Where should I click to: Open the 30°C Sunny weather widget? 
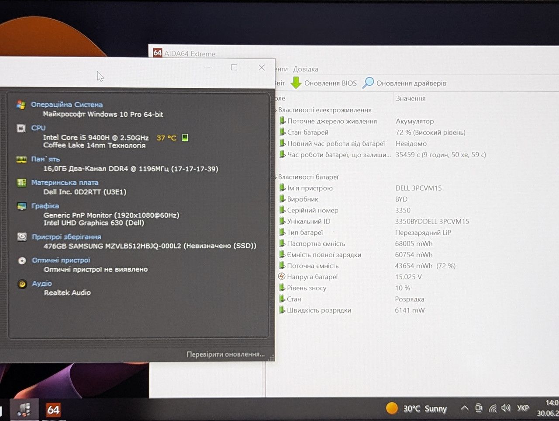tap(416, 408)
